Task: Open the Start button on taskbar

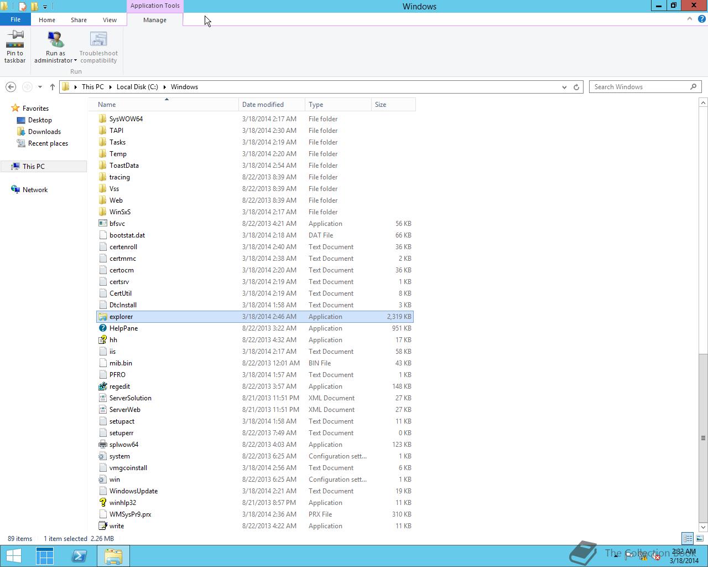Action: (14, 556)
